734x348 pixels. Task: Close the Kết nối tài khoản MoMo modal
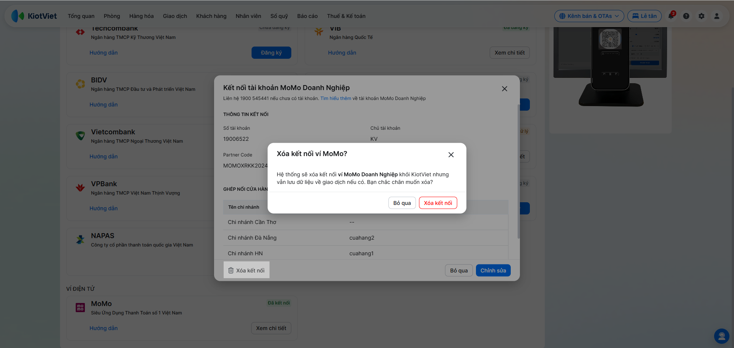coord(505,89)
